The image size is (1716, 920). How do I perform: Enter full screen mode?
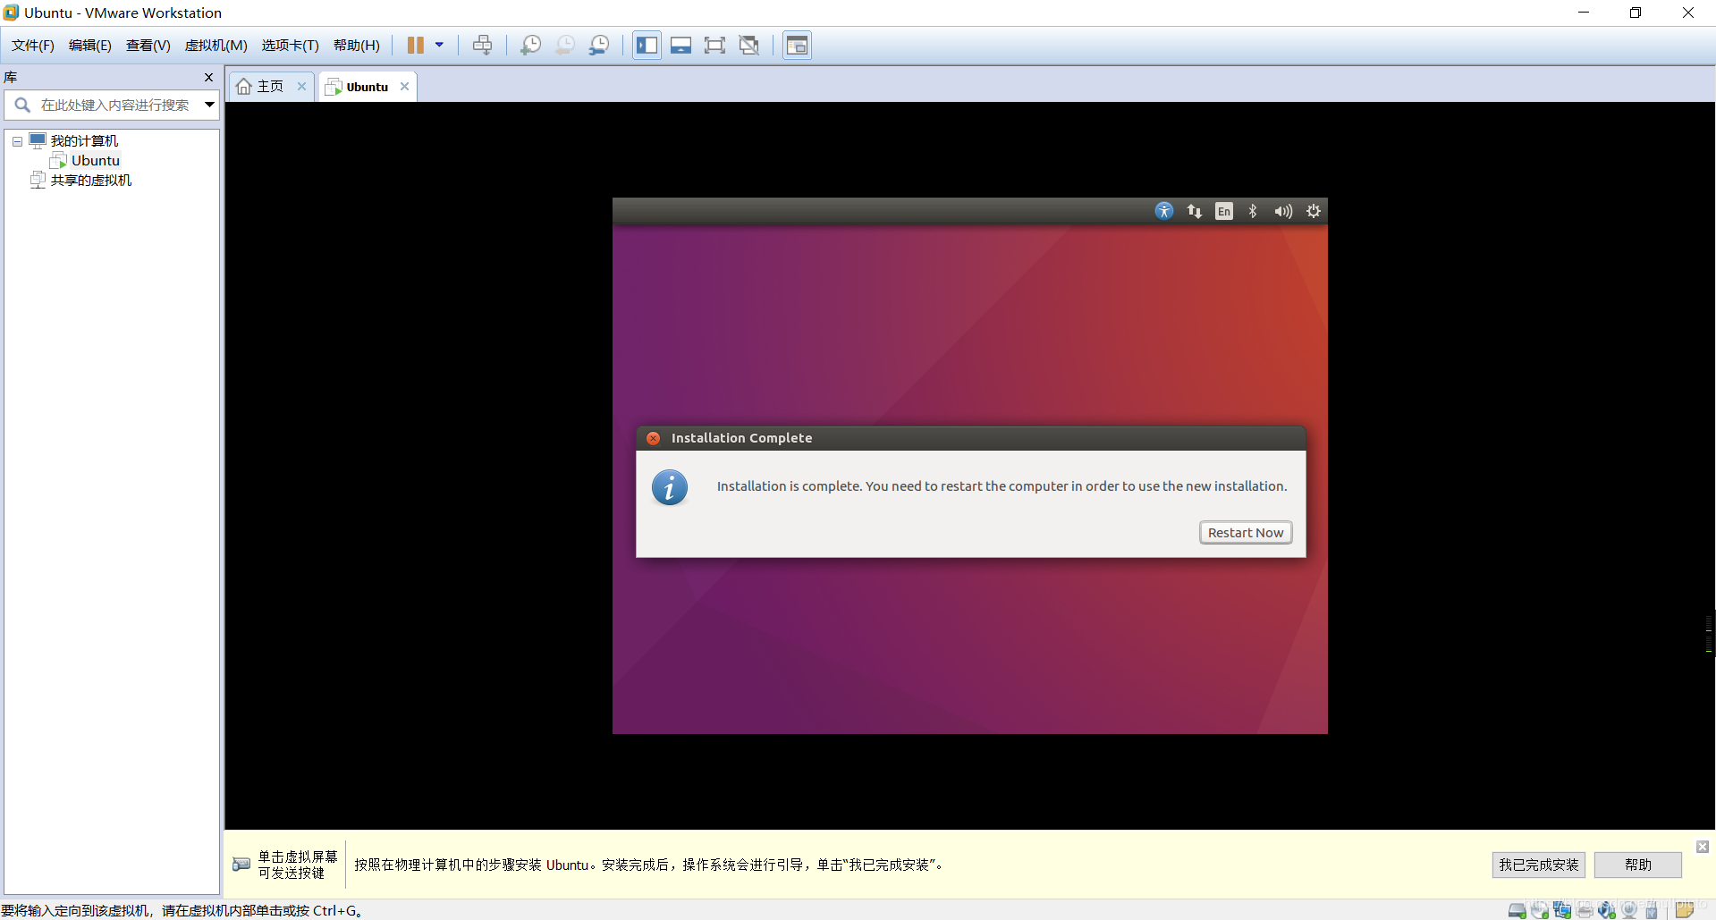(x=714, y=45)
